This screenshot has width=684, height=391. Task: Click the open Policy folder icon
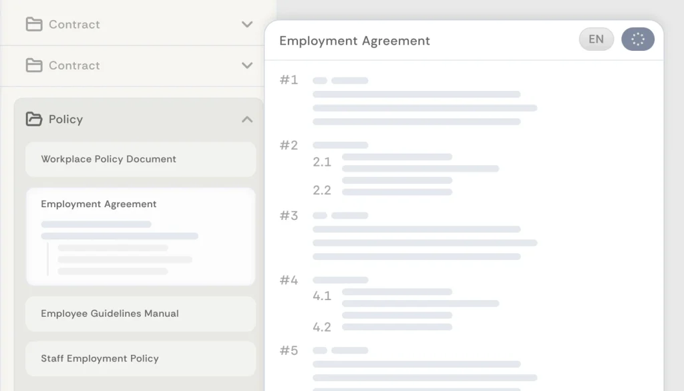pyautogui.click(x=33, y=120)
